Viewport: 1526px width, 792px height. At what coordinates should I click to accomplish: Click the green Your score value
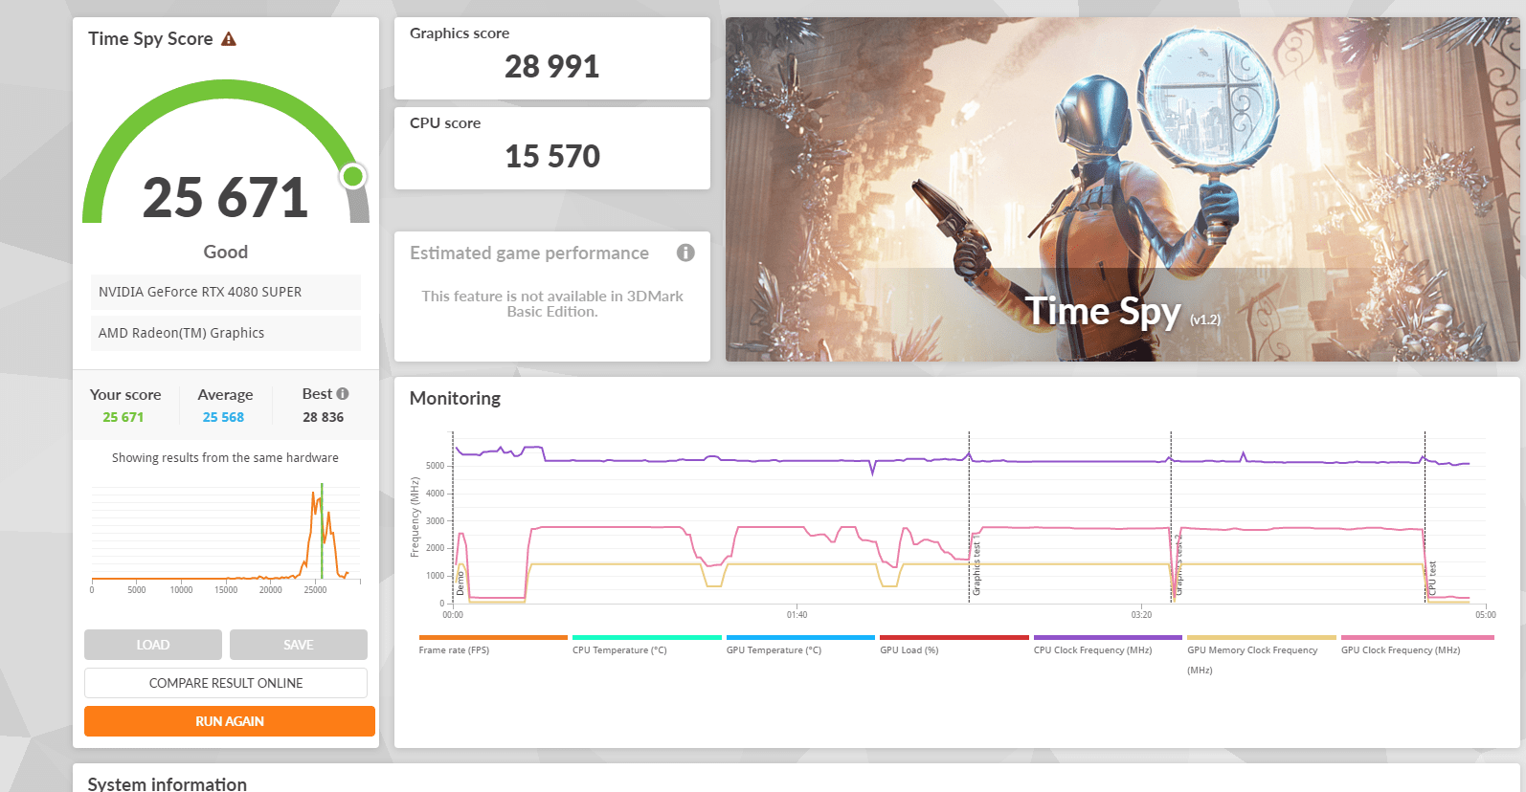123,417
